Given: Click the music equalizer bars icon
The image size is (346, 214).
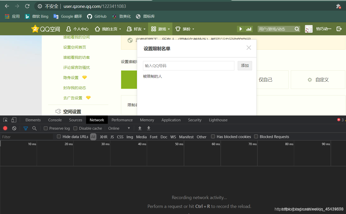Looking at the screenshot, I should tap(249, 29).
